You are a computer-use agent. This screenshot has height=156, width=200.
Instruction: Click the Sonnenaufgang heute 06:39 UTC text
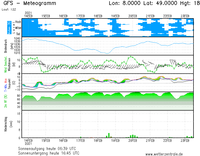[x=49, y=148]
